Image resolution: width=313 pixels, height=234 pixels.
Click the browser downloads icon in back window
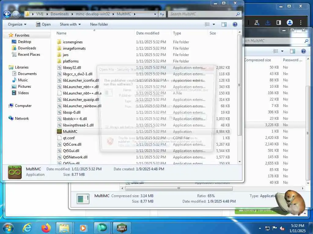point(268,23)
